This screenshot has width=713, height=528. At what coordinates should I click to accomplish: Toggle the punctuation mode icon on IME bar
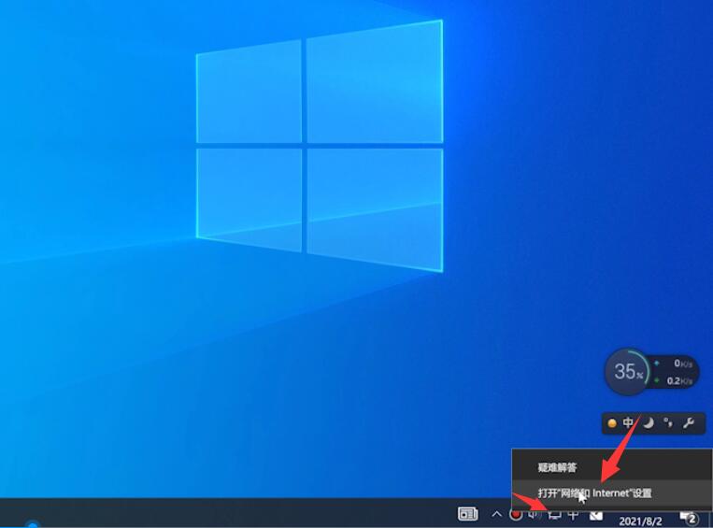click(667, 423)
